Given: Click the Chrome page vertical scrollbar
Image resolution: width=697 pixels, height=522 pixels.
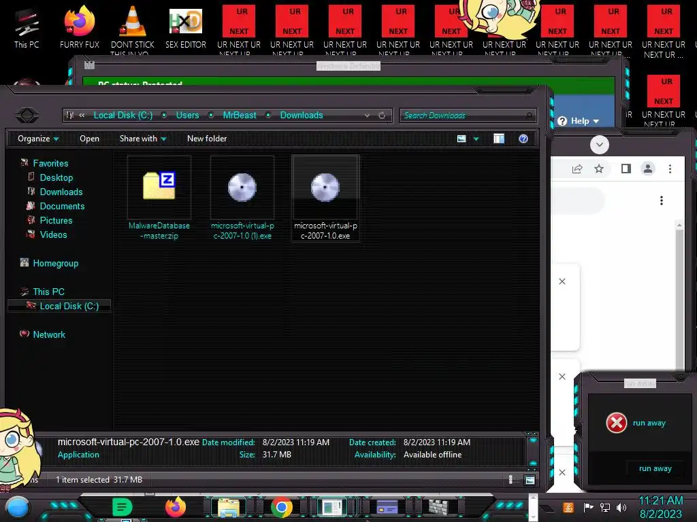Looking at the screenshot, I should [679, 296].
